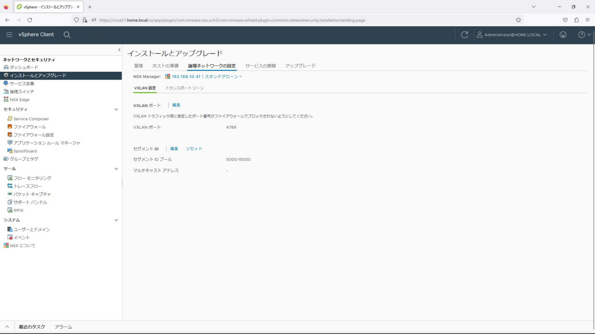
Task: Click the tracking protection shield icon
Action: click(76, 20)
